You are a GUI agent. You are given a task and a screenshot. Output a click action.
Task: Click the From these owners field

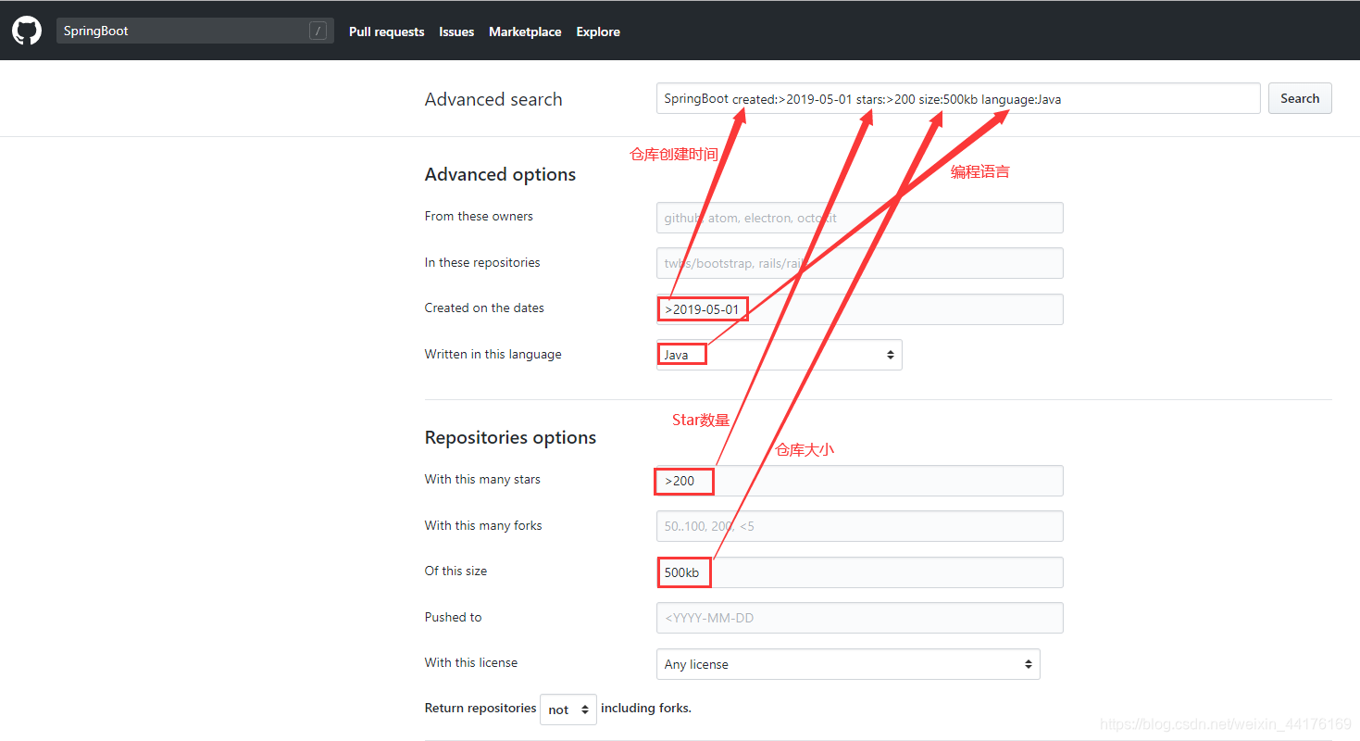[x=859, y=218]
